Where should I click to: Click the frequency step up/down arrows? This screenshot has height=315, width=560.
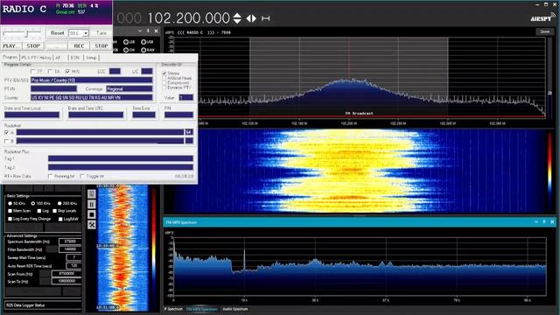pyautogui.click(x=237, y=18)
